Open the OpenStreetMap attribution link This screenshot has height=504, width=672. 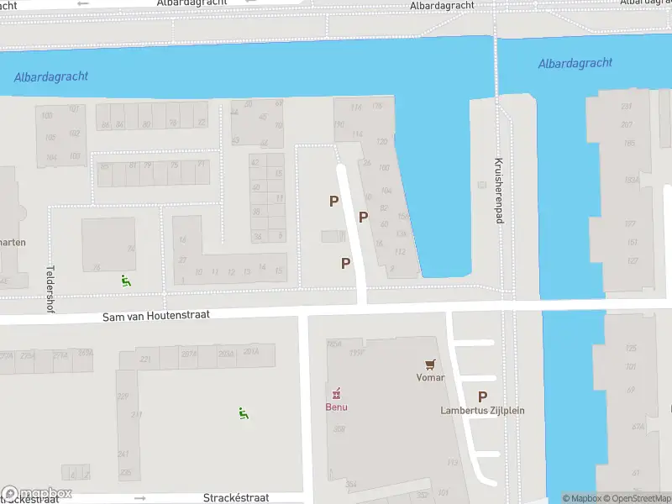pyautogui.click(x=638, y=498)
